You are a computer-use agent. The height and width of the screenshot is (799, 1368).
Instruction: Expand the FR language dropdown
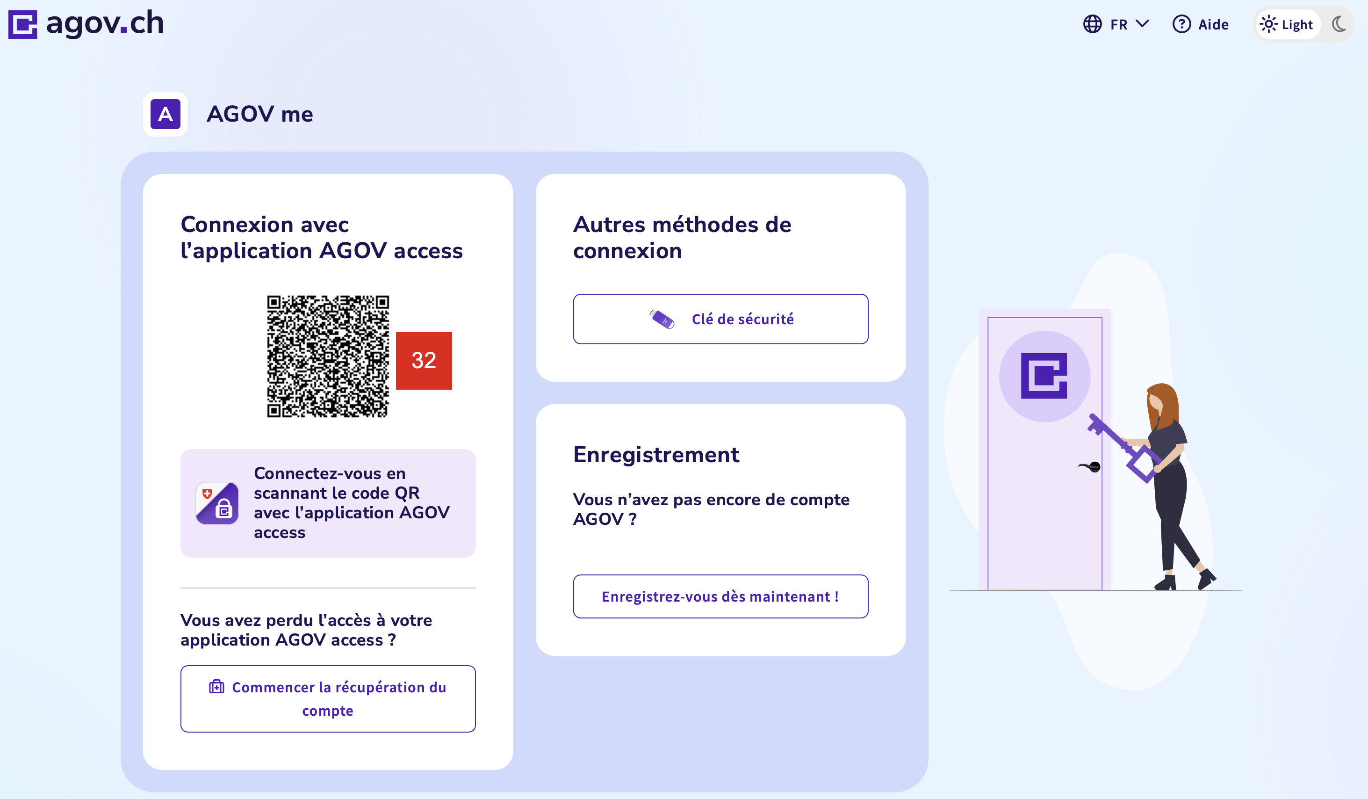(1118, 24)
